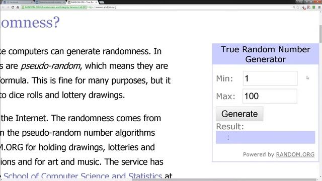Open the Chrome hamburger menu
The image size is (322, 181).
pos(319,7)
